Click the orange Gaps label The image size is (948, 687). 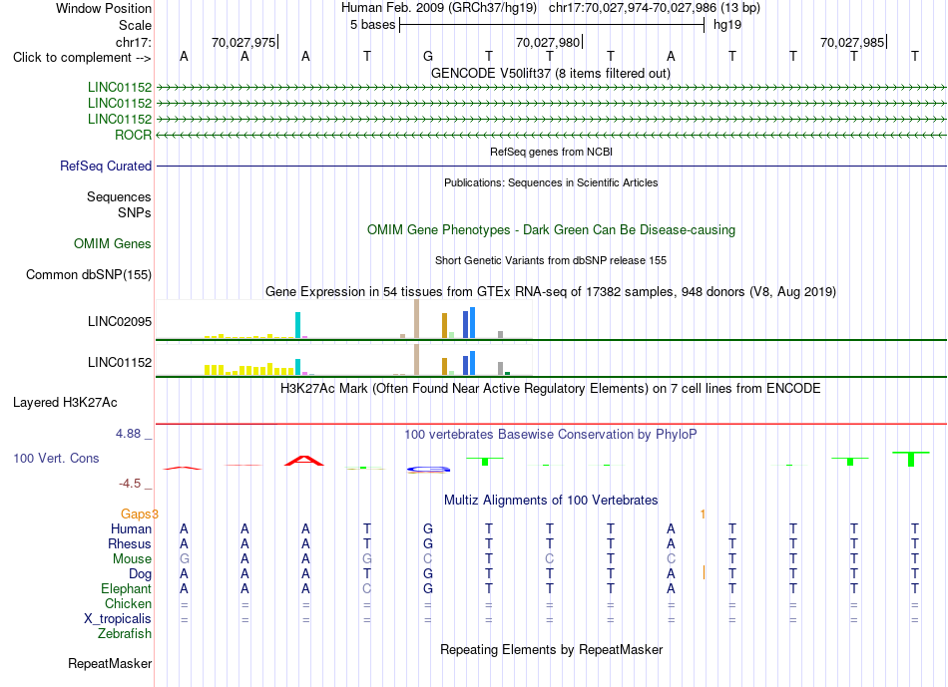click(x=139, y=514)
